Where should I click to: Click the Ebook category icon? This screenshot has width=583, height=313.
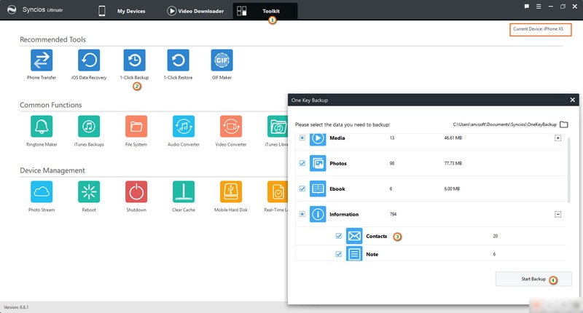pyautogui.click(x=318, y=189)
